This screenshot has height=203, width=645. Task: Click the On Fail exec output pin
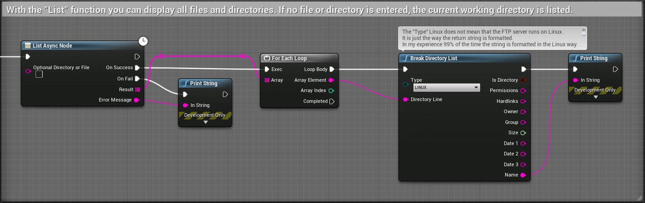(137, 79)
